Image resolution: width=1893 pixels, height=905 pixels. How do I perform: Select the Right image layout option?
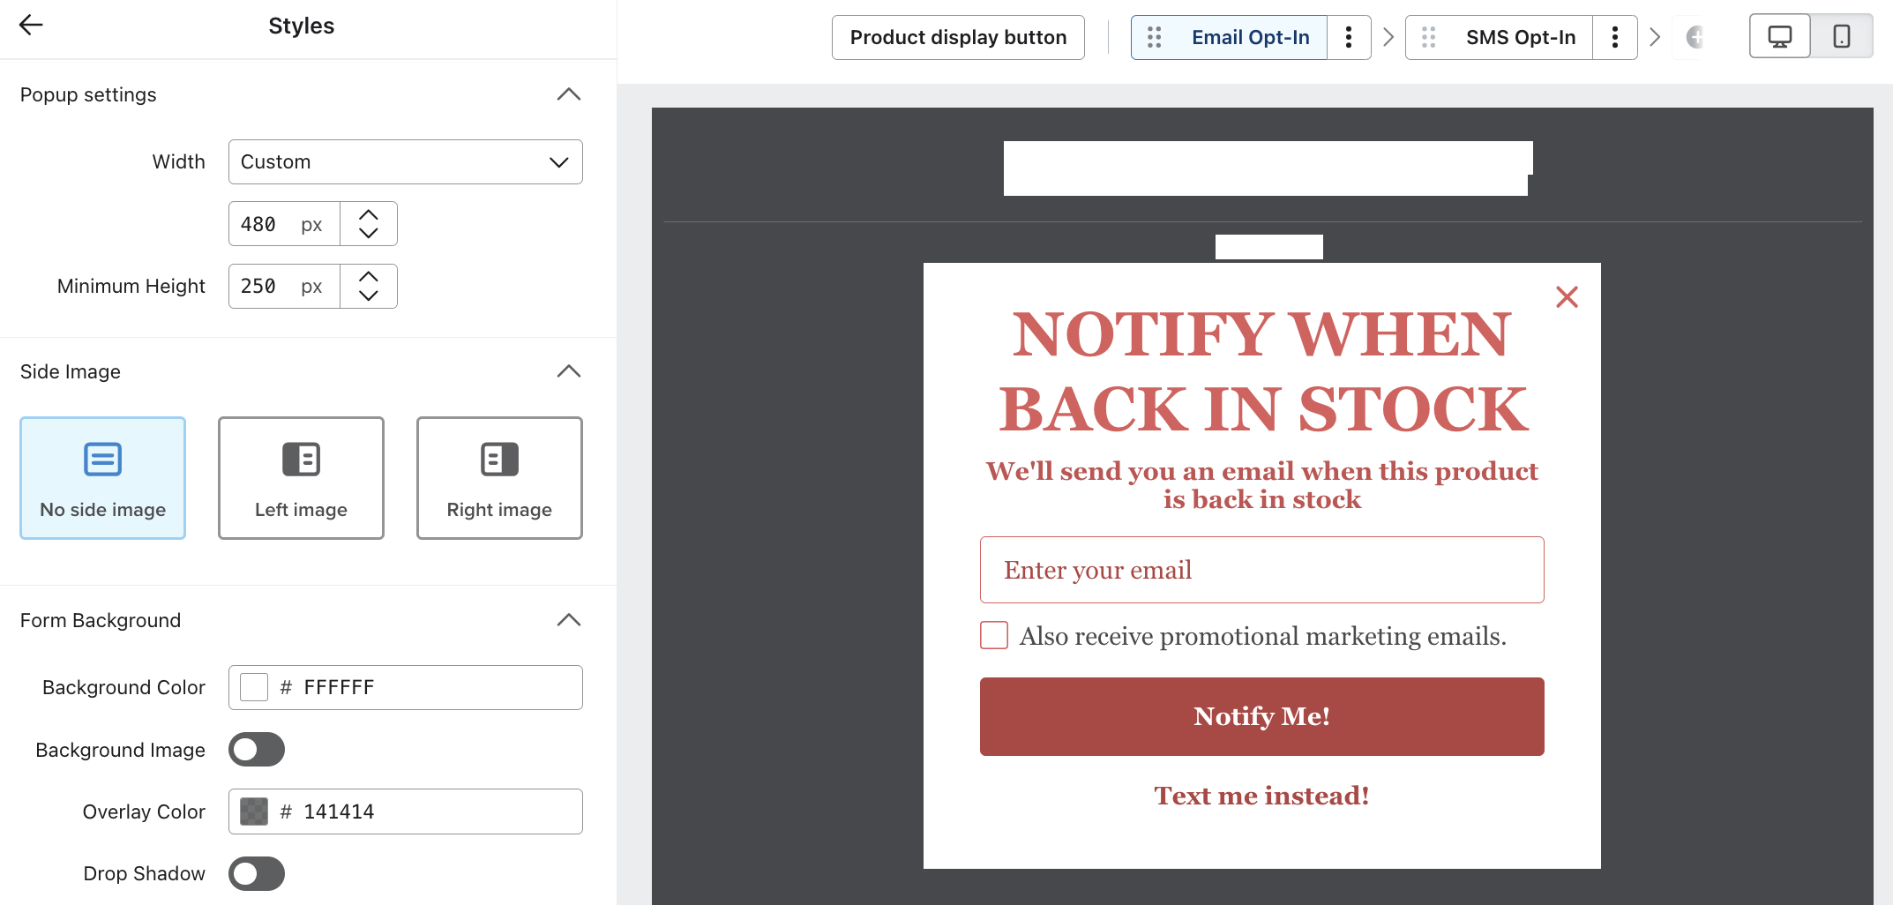coord(498,477)
